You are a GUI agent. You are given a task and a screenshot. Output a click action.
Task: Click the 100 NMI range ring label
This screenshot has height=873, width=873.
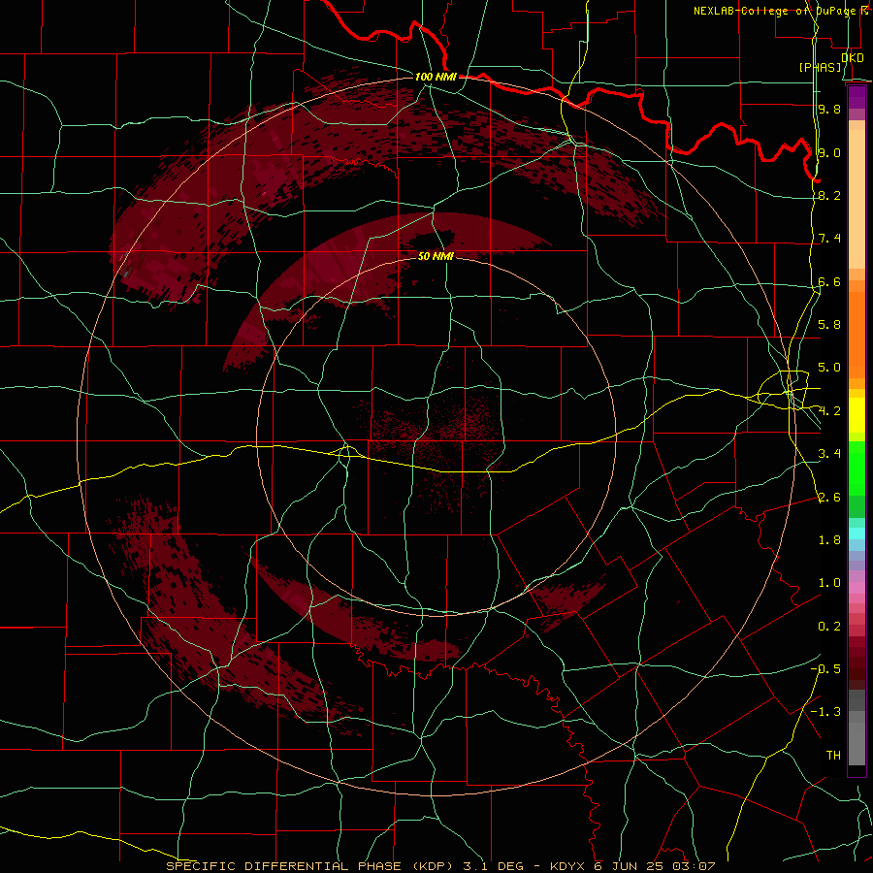click(436, 77)
